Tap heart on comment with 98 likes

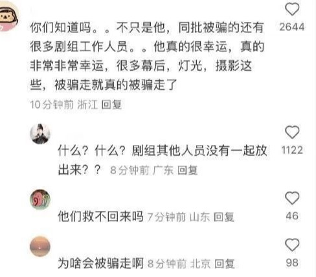point(292,245)
